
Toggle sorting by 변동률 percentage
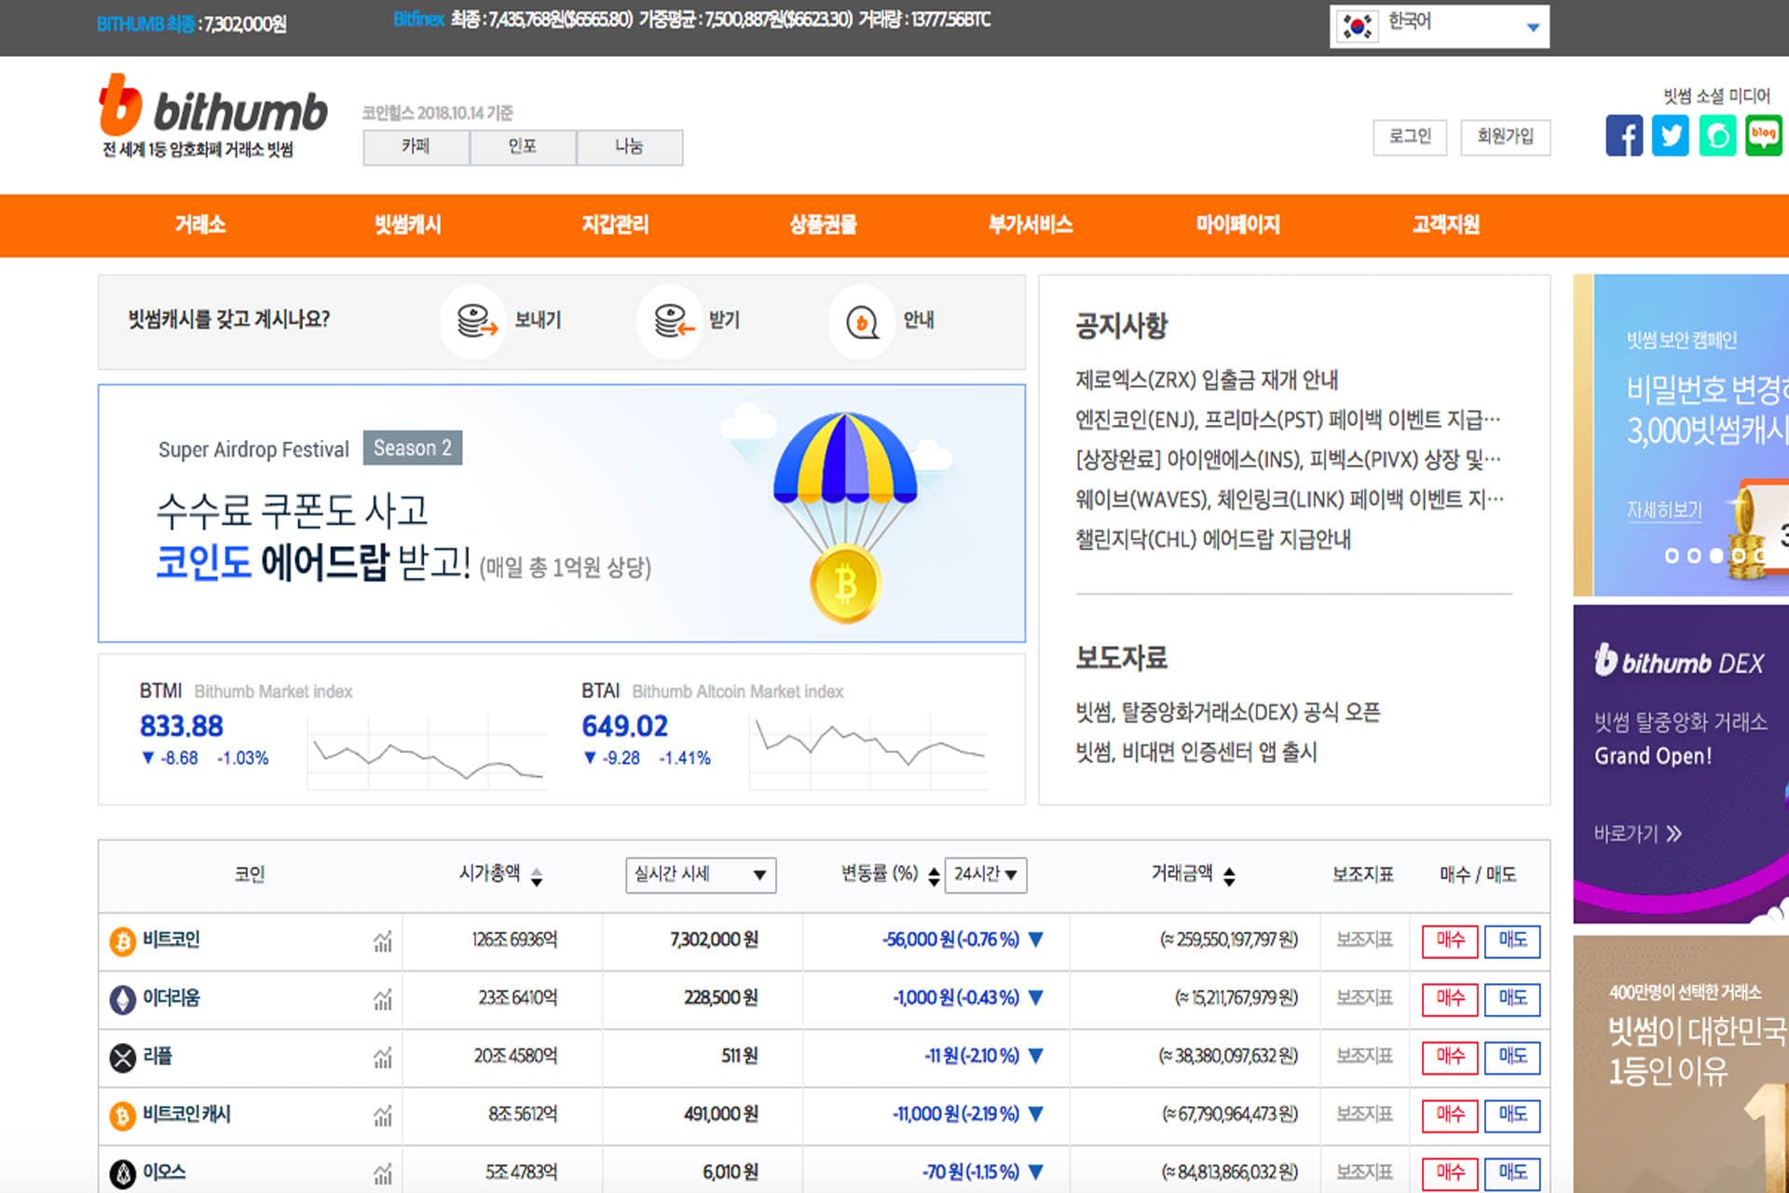click(934, 876)
